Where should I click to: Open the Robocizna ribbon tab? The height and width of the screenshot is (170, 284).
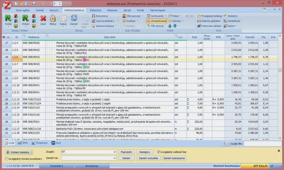click(95, 10)
